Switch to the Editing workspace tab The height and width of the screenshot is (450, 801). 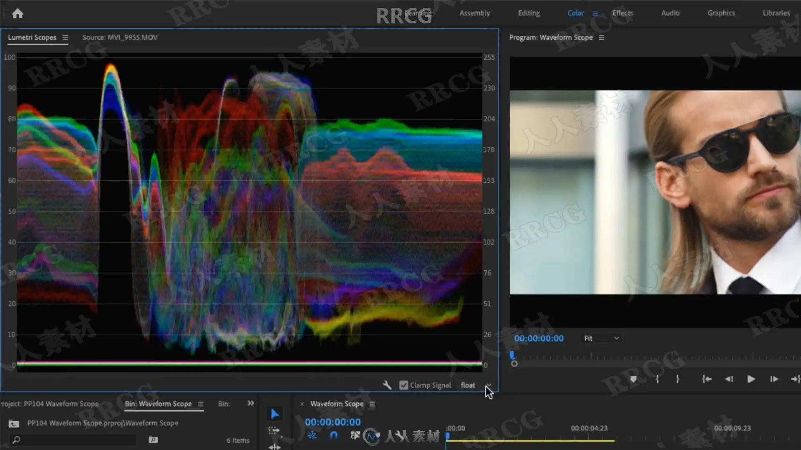pos(529,13)
